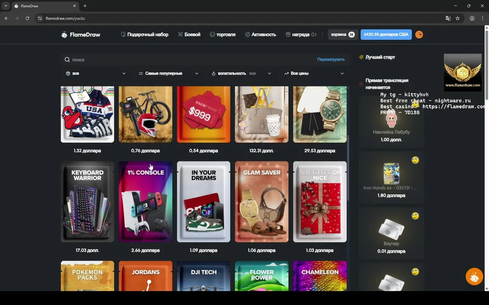Open the Iron Hands ex drop card
This screenshot has height=305, width=489.
[x=392, y=177]
